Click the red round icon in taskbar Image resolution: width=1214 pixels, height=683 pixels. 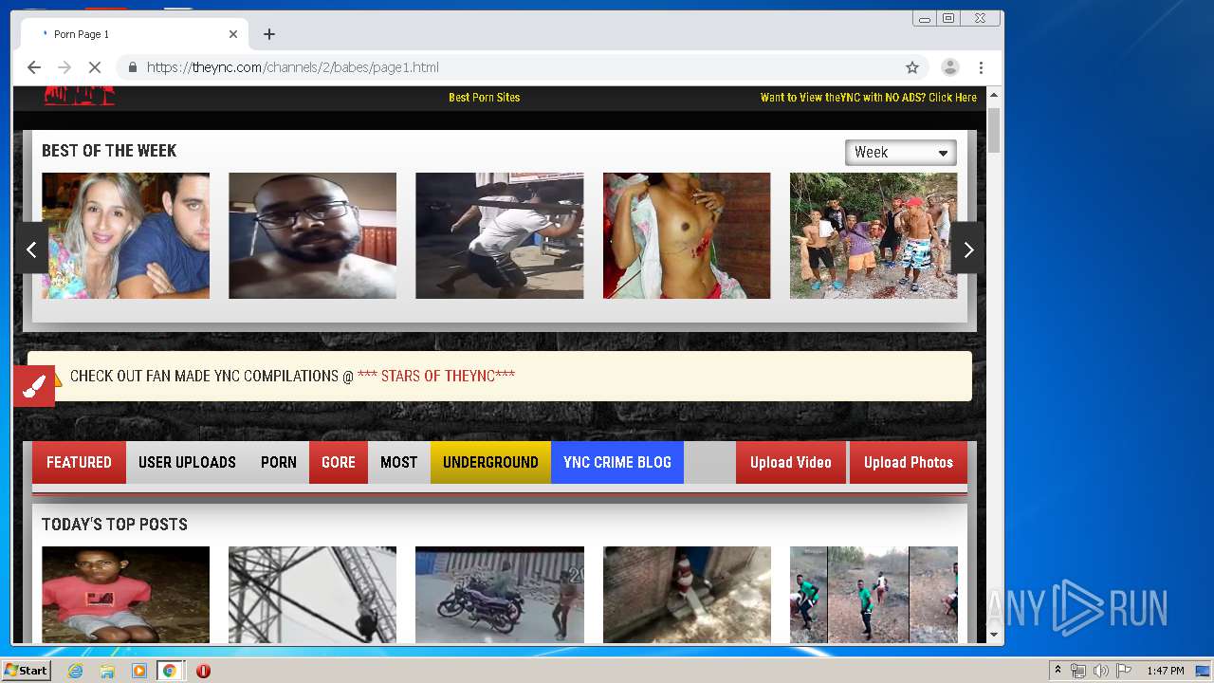[203, 671]
